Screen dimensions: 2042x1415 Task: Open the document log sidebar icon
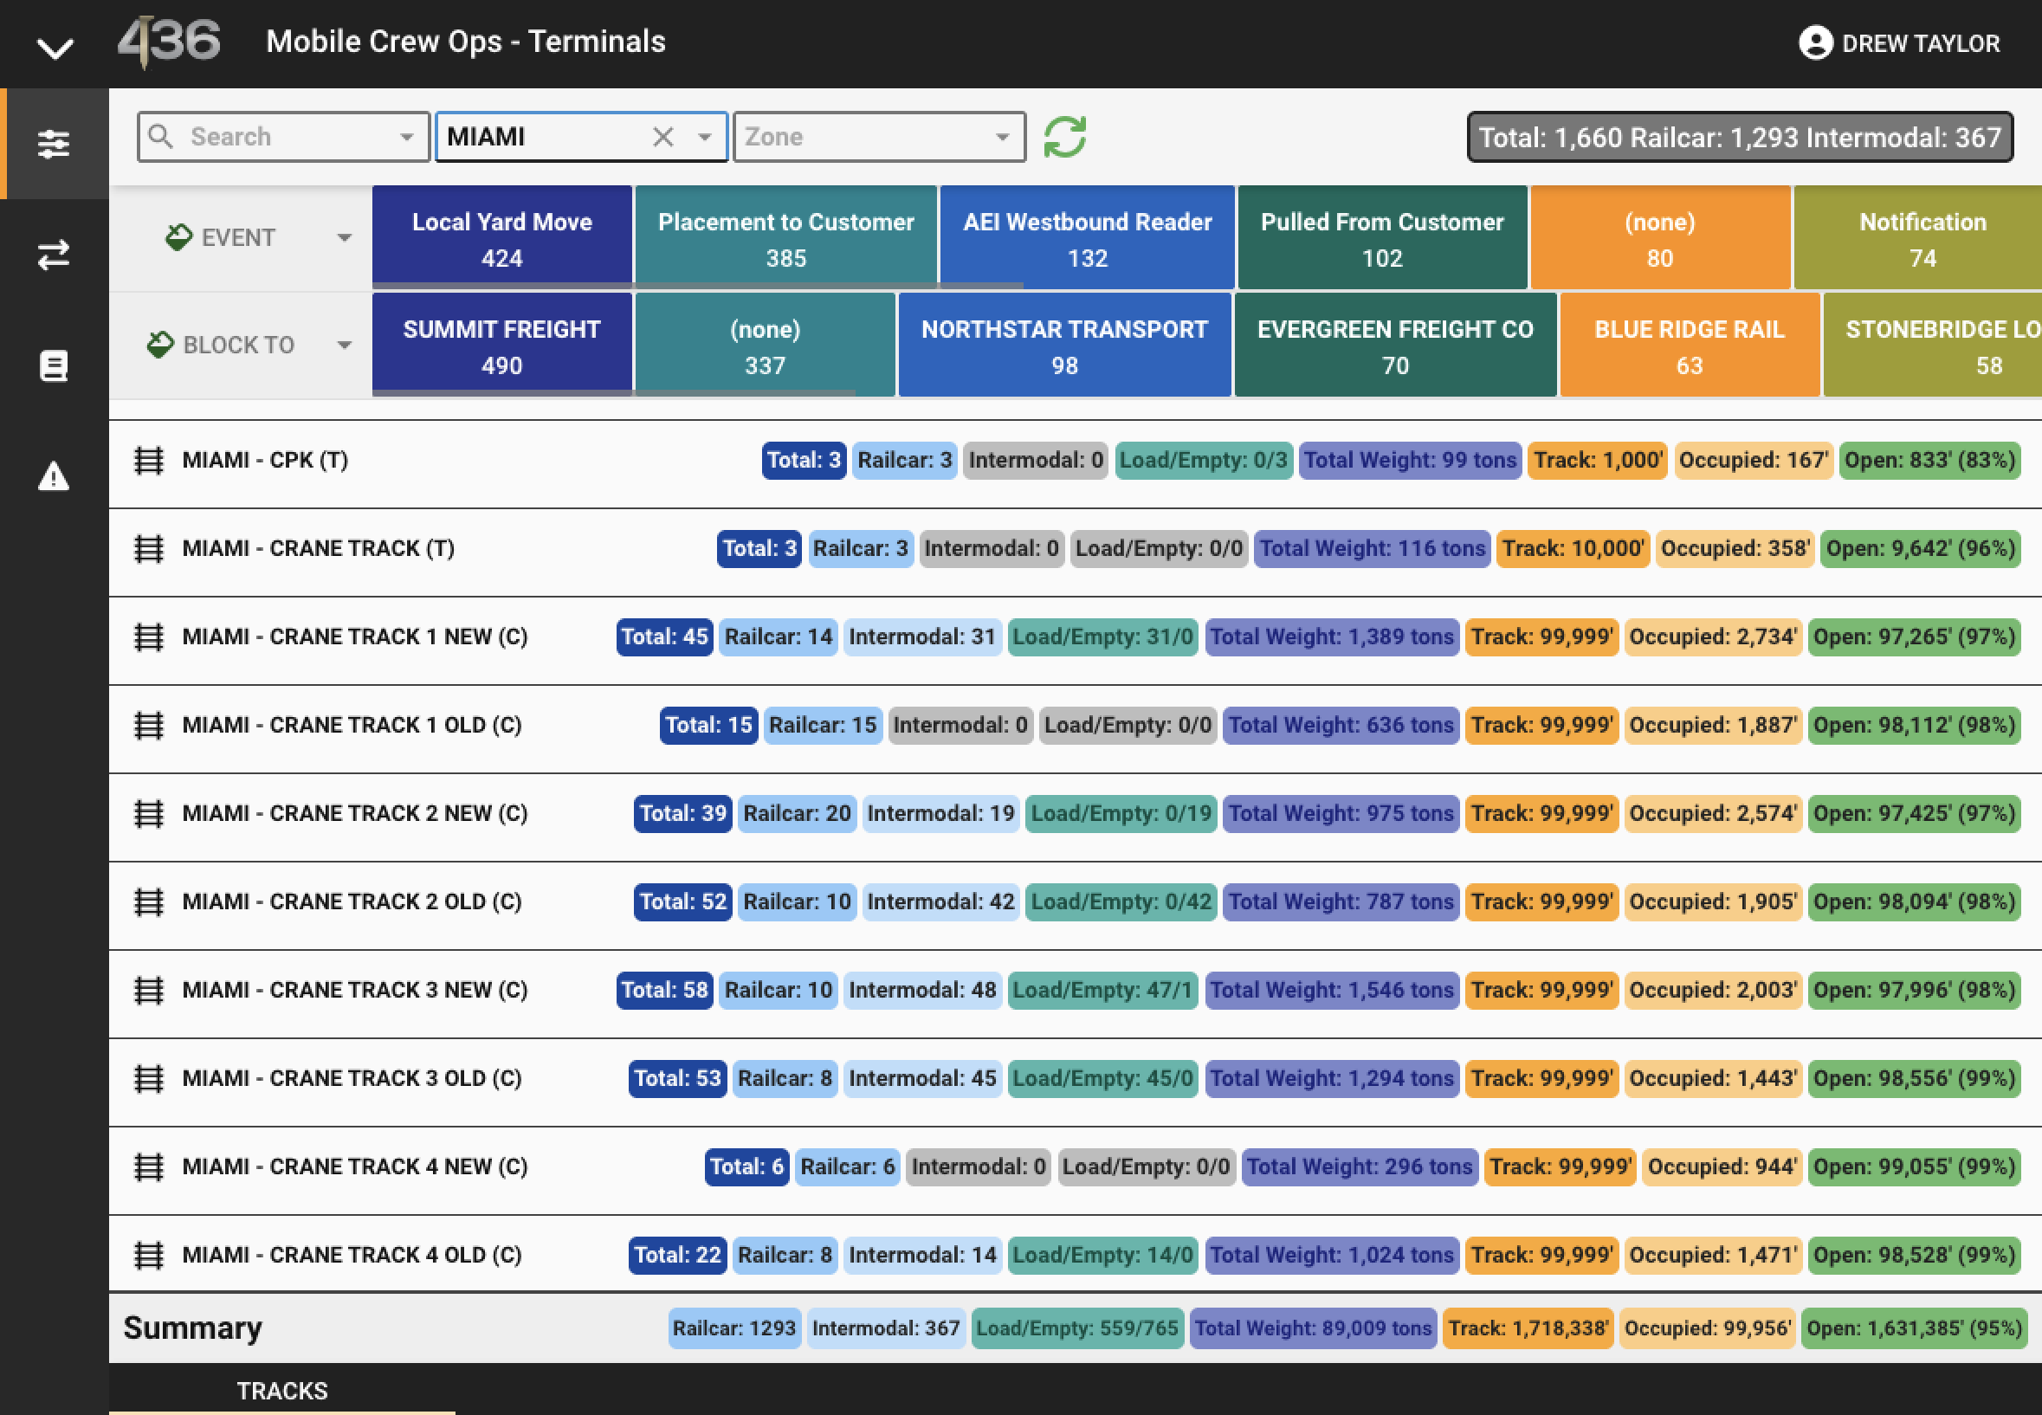[x=54, y=365]
